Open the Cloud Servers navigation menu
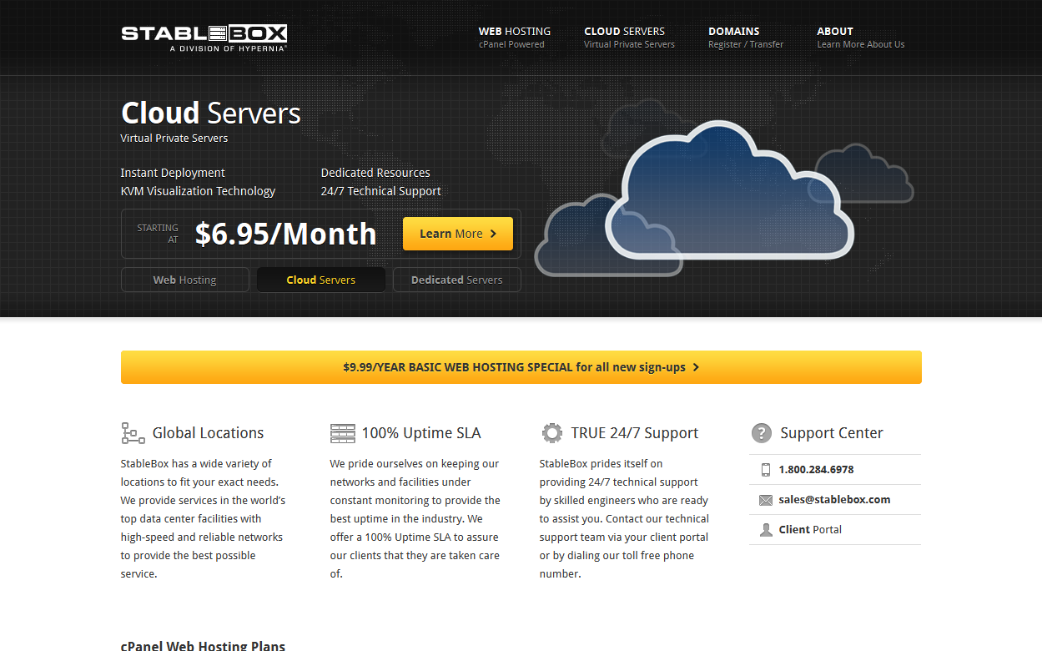The height and width of the screenshot is (651, 1042). coord(629,38)
